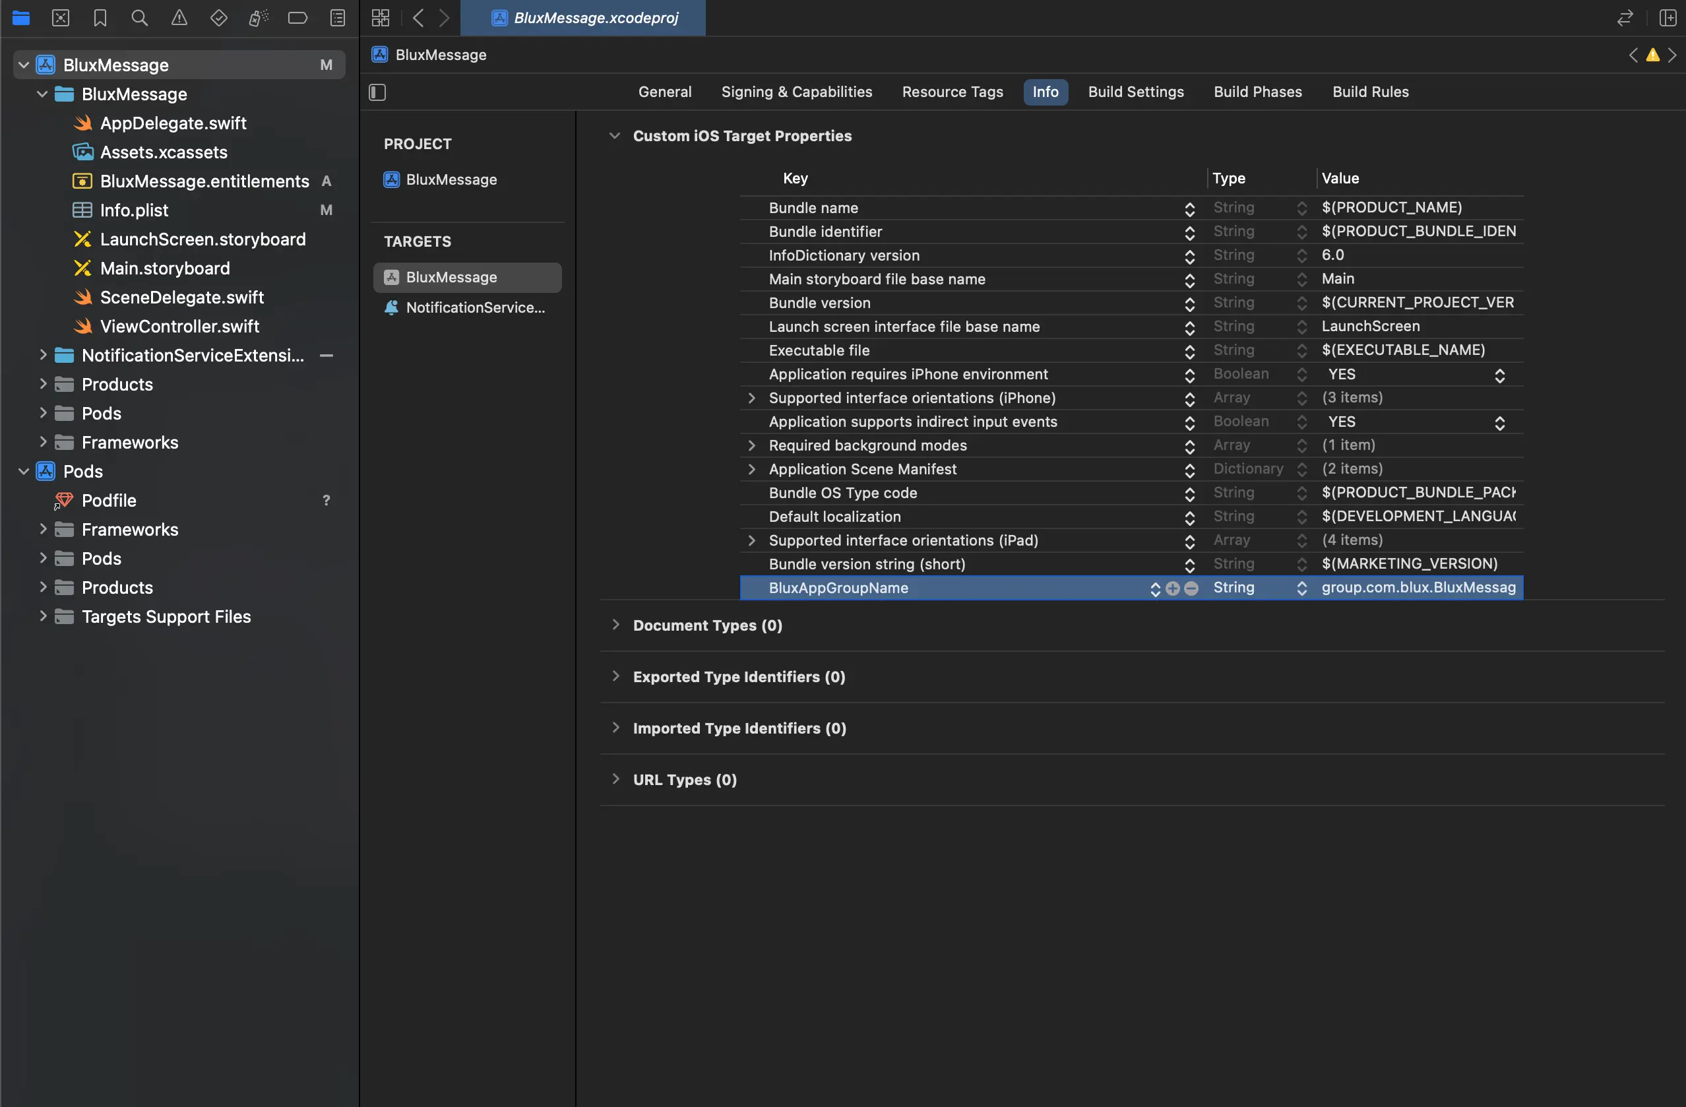The image size is (1686, 1107).
Task: Open Main.storyboard file
Action: coord(165,269)
